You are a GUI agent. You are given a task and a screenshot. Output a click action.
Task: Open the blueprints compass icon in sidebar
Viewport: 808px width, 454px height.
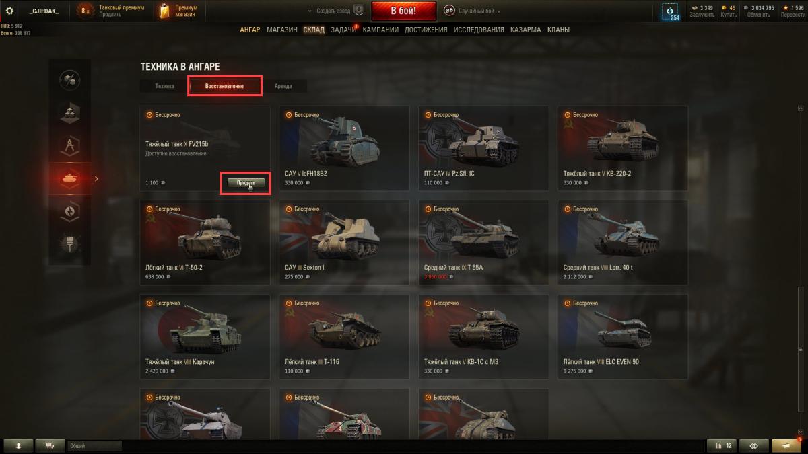tap(70, 144)
